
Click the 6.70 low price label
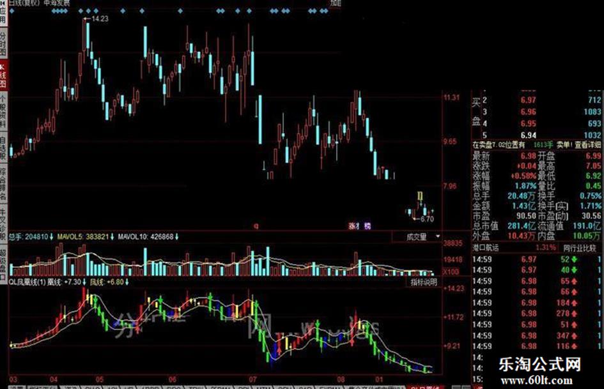pos(427,219)
